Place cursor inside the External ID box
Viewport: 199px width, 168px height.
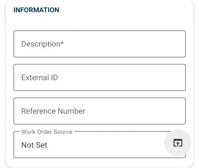click(99, 78)
